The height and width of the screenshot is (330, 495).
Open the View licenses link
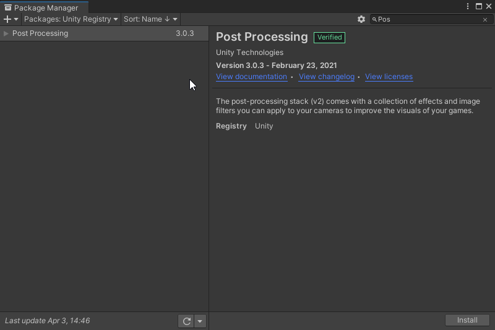click(389, 77)
